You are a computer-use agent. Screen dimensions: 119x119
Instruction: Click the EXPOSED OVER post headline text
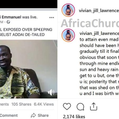point(26,30)
